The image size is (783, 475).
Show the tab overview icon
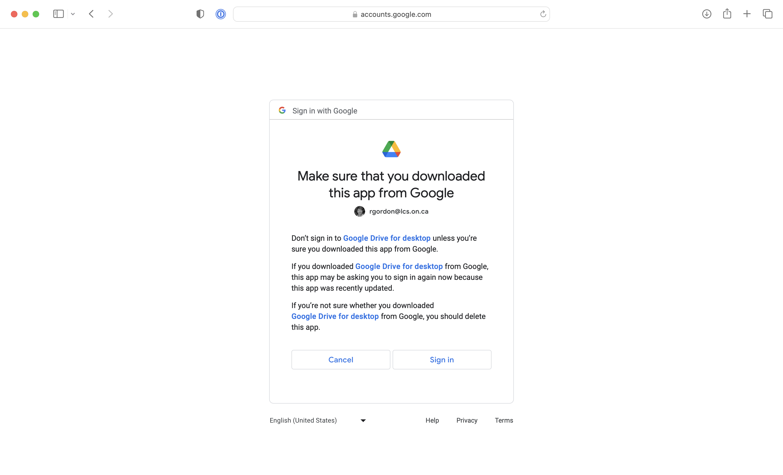[x=768, y=14]
